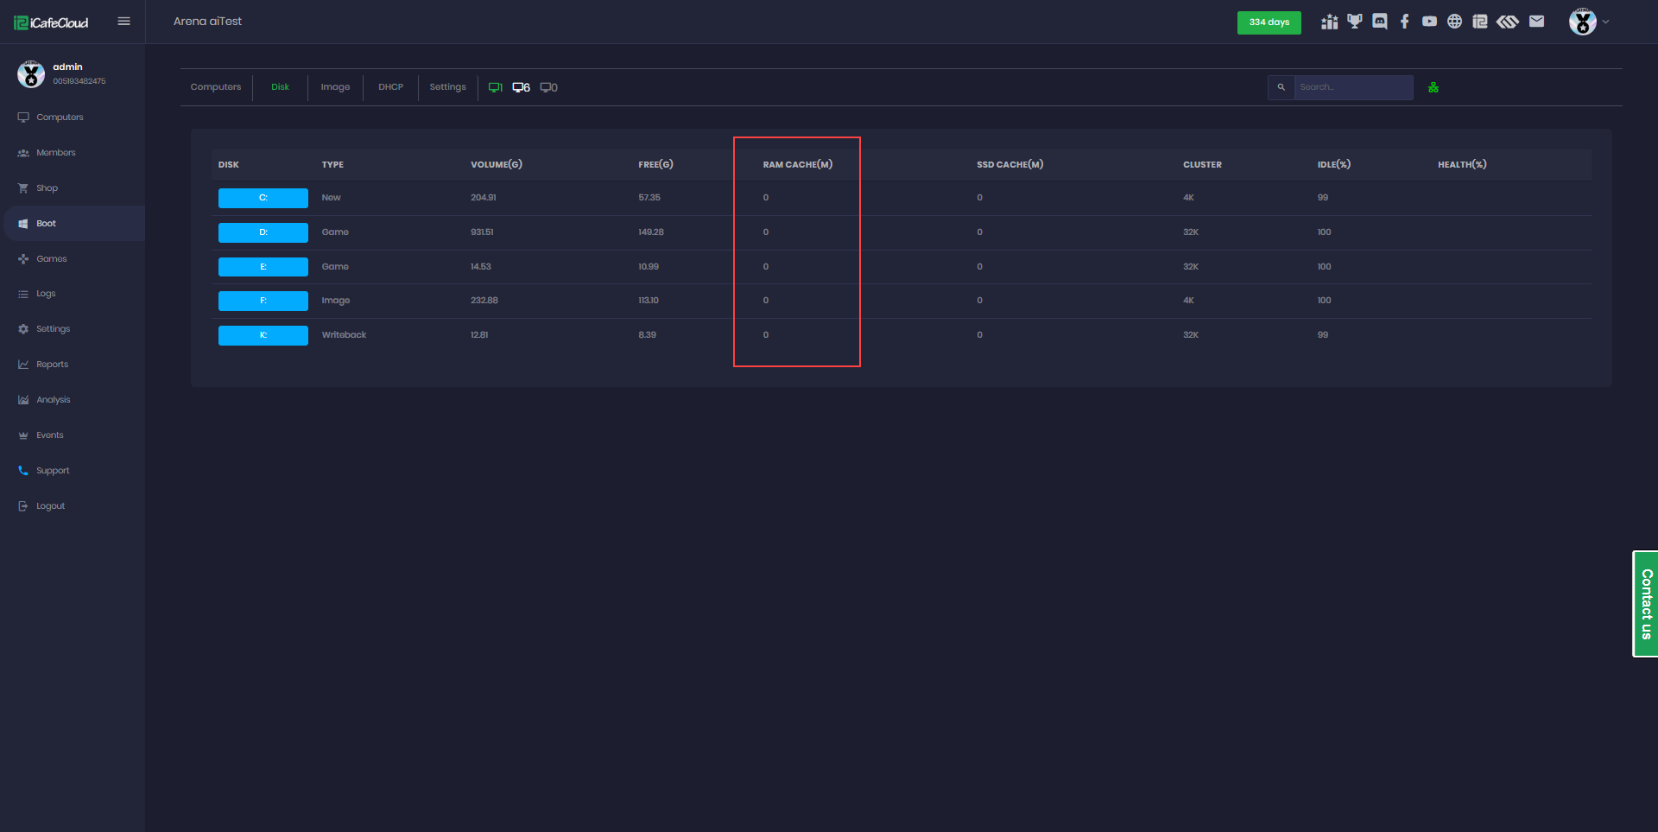
Task: Switch to the Image tab
Action: pos(335,86)
